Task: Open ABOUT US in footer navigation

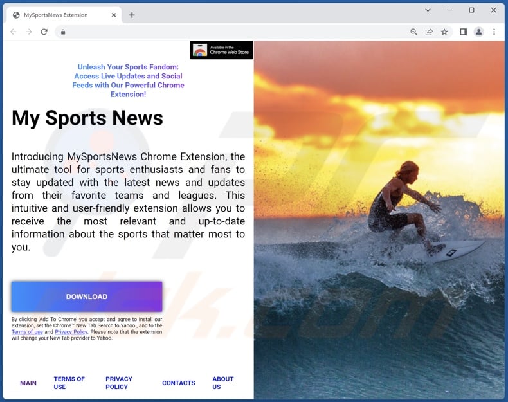Action: (223, 383)
